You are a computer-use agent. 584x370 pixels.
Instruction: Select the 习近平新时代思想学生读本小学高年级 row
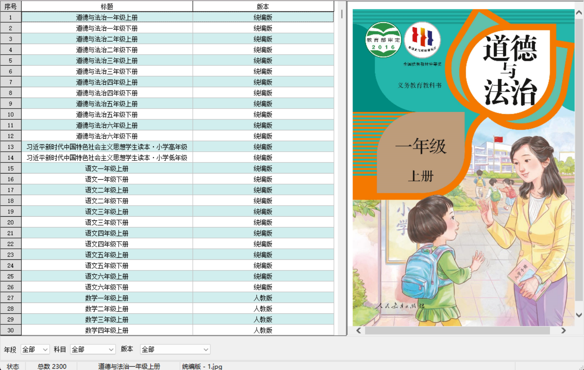point(107,146)
